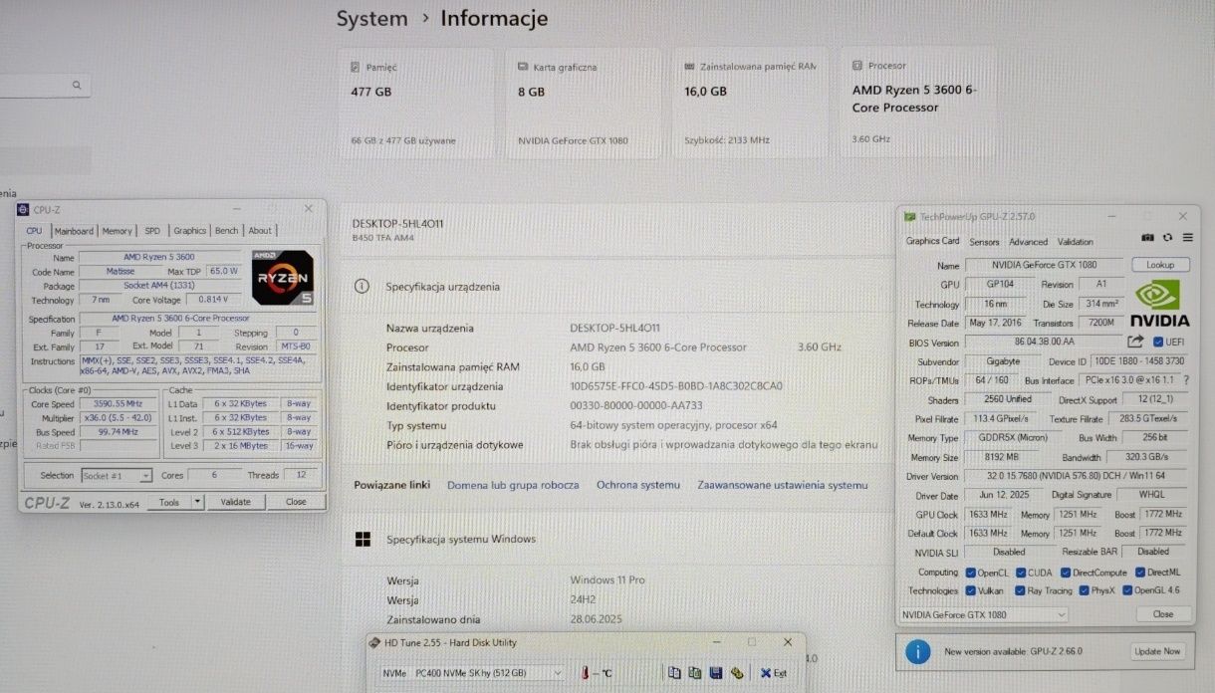Click the Lookup button in GPU-Z
The width and height of the screenshot is (1215, 693).
1160,265
